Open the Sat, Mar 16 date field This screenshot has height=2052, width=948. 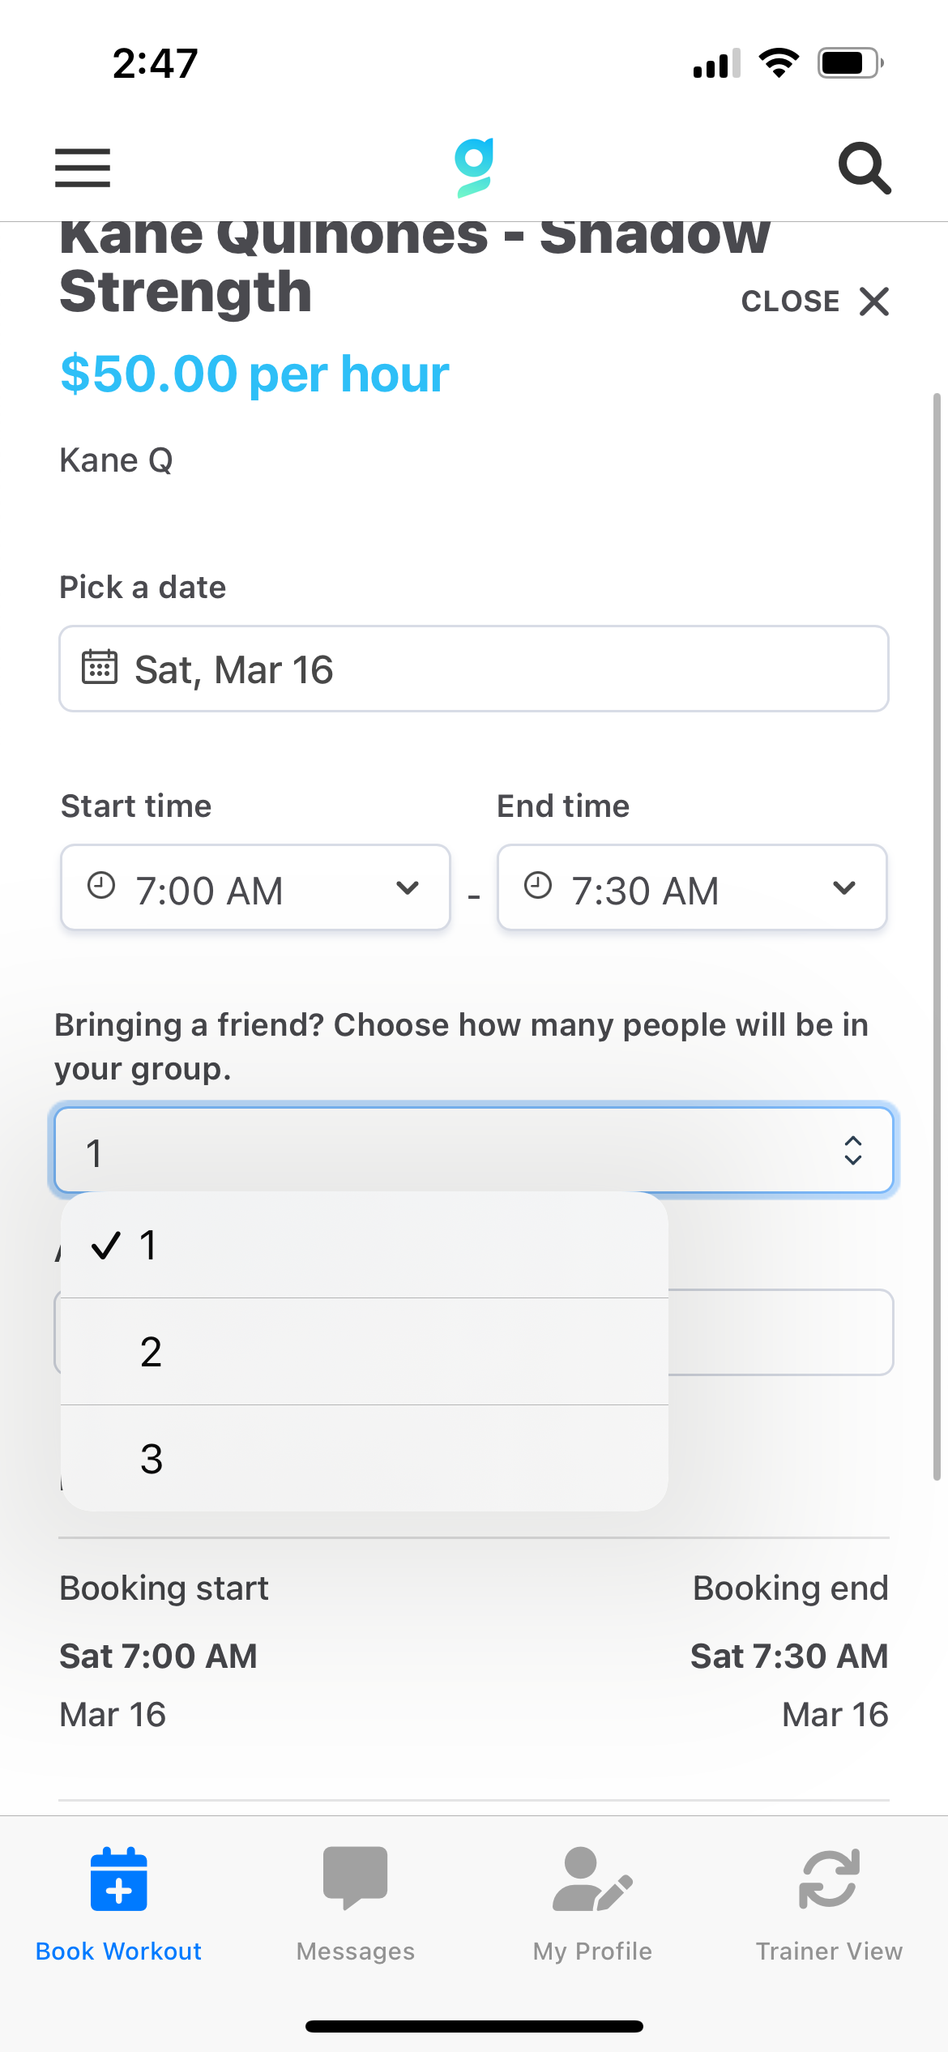coord(474,669)
